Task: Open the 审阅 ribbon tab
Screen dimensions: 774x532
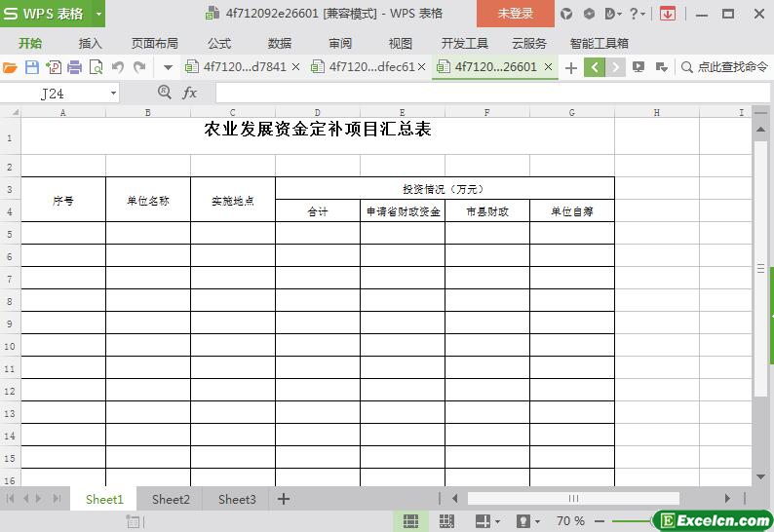Action: pyautogui.click(x=340, y=44)
